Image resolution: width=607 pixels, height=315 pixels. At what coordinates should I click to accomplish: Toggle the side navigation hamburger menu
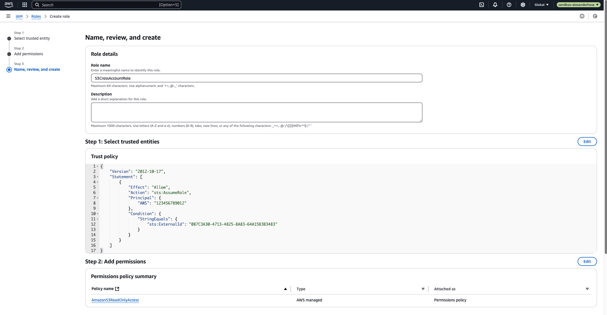[8, 16]
